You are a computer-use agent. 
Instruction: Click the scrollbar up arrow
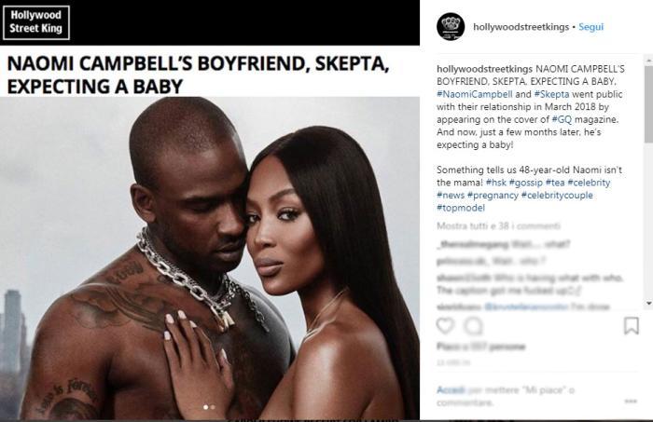pyautogui.click(x=649, y=60)
